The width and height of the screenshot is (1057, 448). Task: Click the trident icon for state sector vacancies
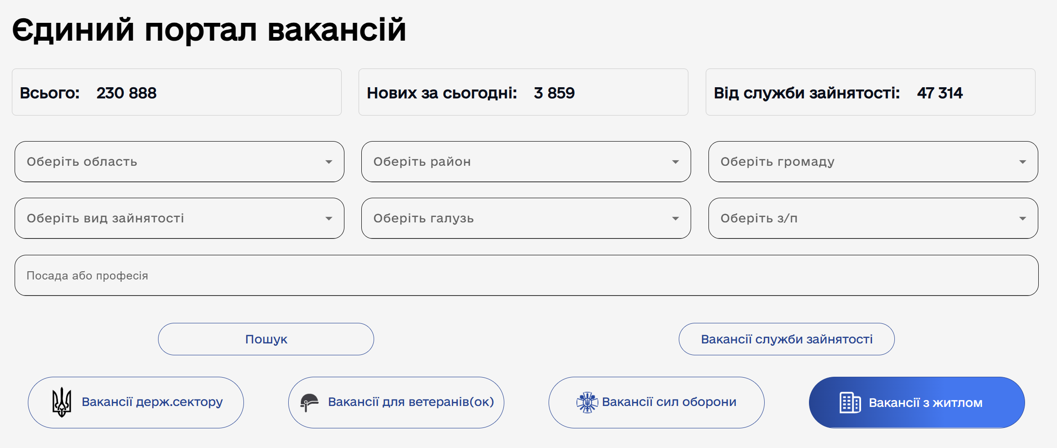point(62,402)
